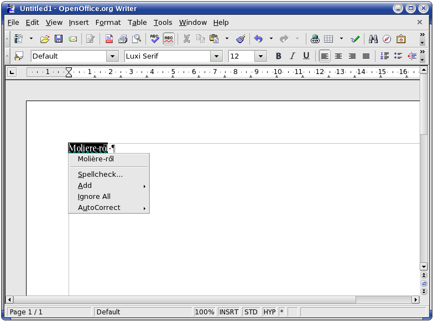This screenshot has height=321, width=433.
Task: Open the Format menu
Action: click(108, 22)
